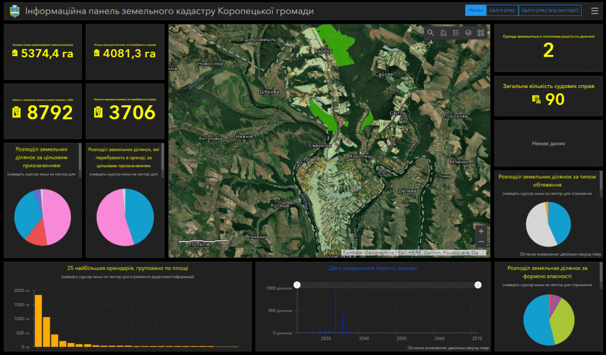
Task: Click blue sector of encumbrance type pie
Action: [560, 222]
